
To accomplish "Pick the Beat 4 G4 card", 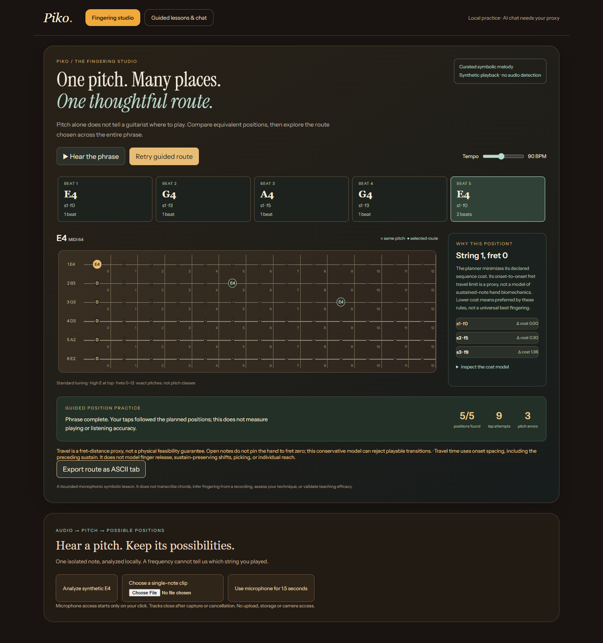I will pyautogui.click(x=399, y=199).
